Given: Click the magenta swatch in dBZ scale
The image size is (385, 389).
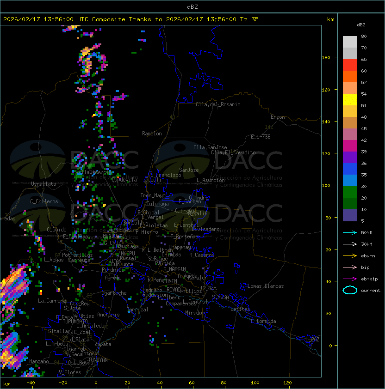Looking at the screenshot, I should [350, 146].
